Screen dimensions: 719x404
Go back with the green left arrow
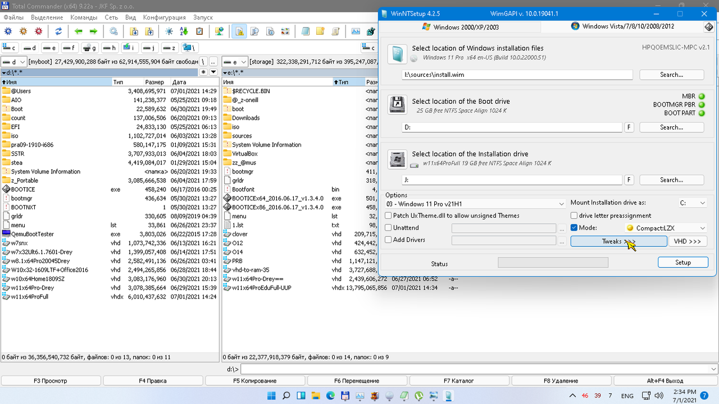coord(78,31)
